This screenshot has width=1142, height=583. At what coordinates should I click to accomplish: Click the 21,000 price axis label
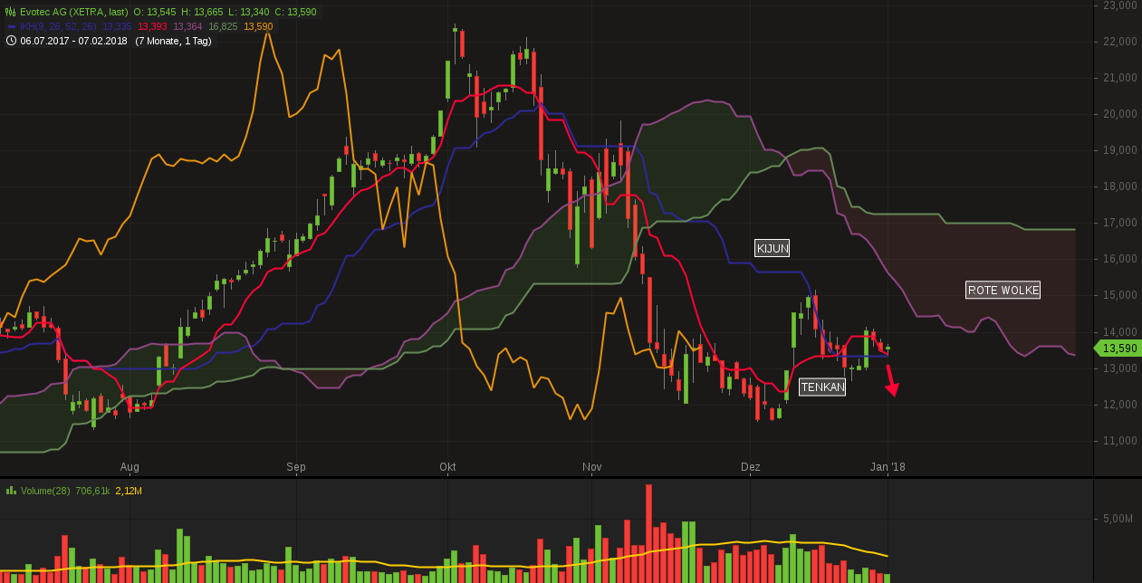[x=1120, y=78]
